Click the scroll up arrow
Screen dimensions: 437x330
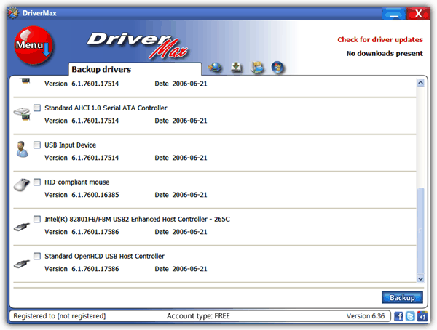click(x=420, y=83)
